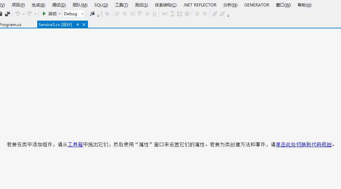The height and width of the screenshot is (189, 341).
Task: Open the 工具(T) menu
Action: (x=121, y=5)
